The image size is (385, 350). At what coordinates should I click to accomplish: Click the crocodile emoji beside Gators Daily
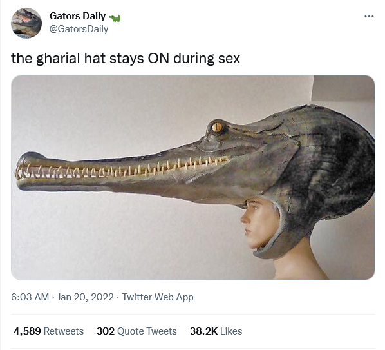(115, 18)
